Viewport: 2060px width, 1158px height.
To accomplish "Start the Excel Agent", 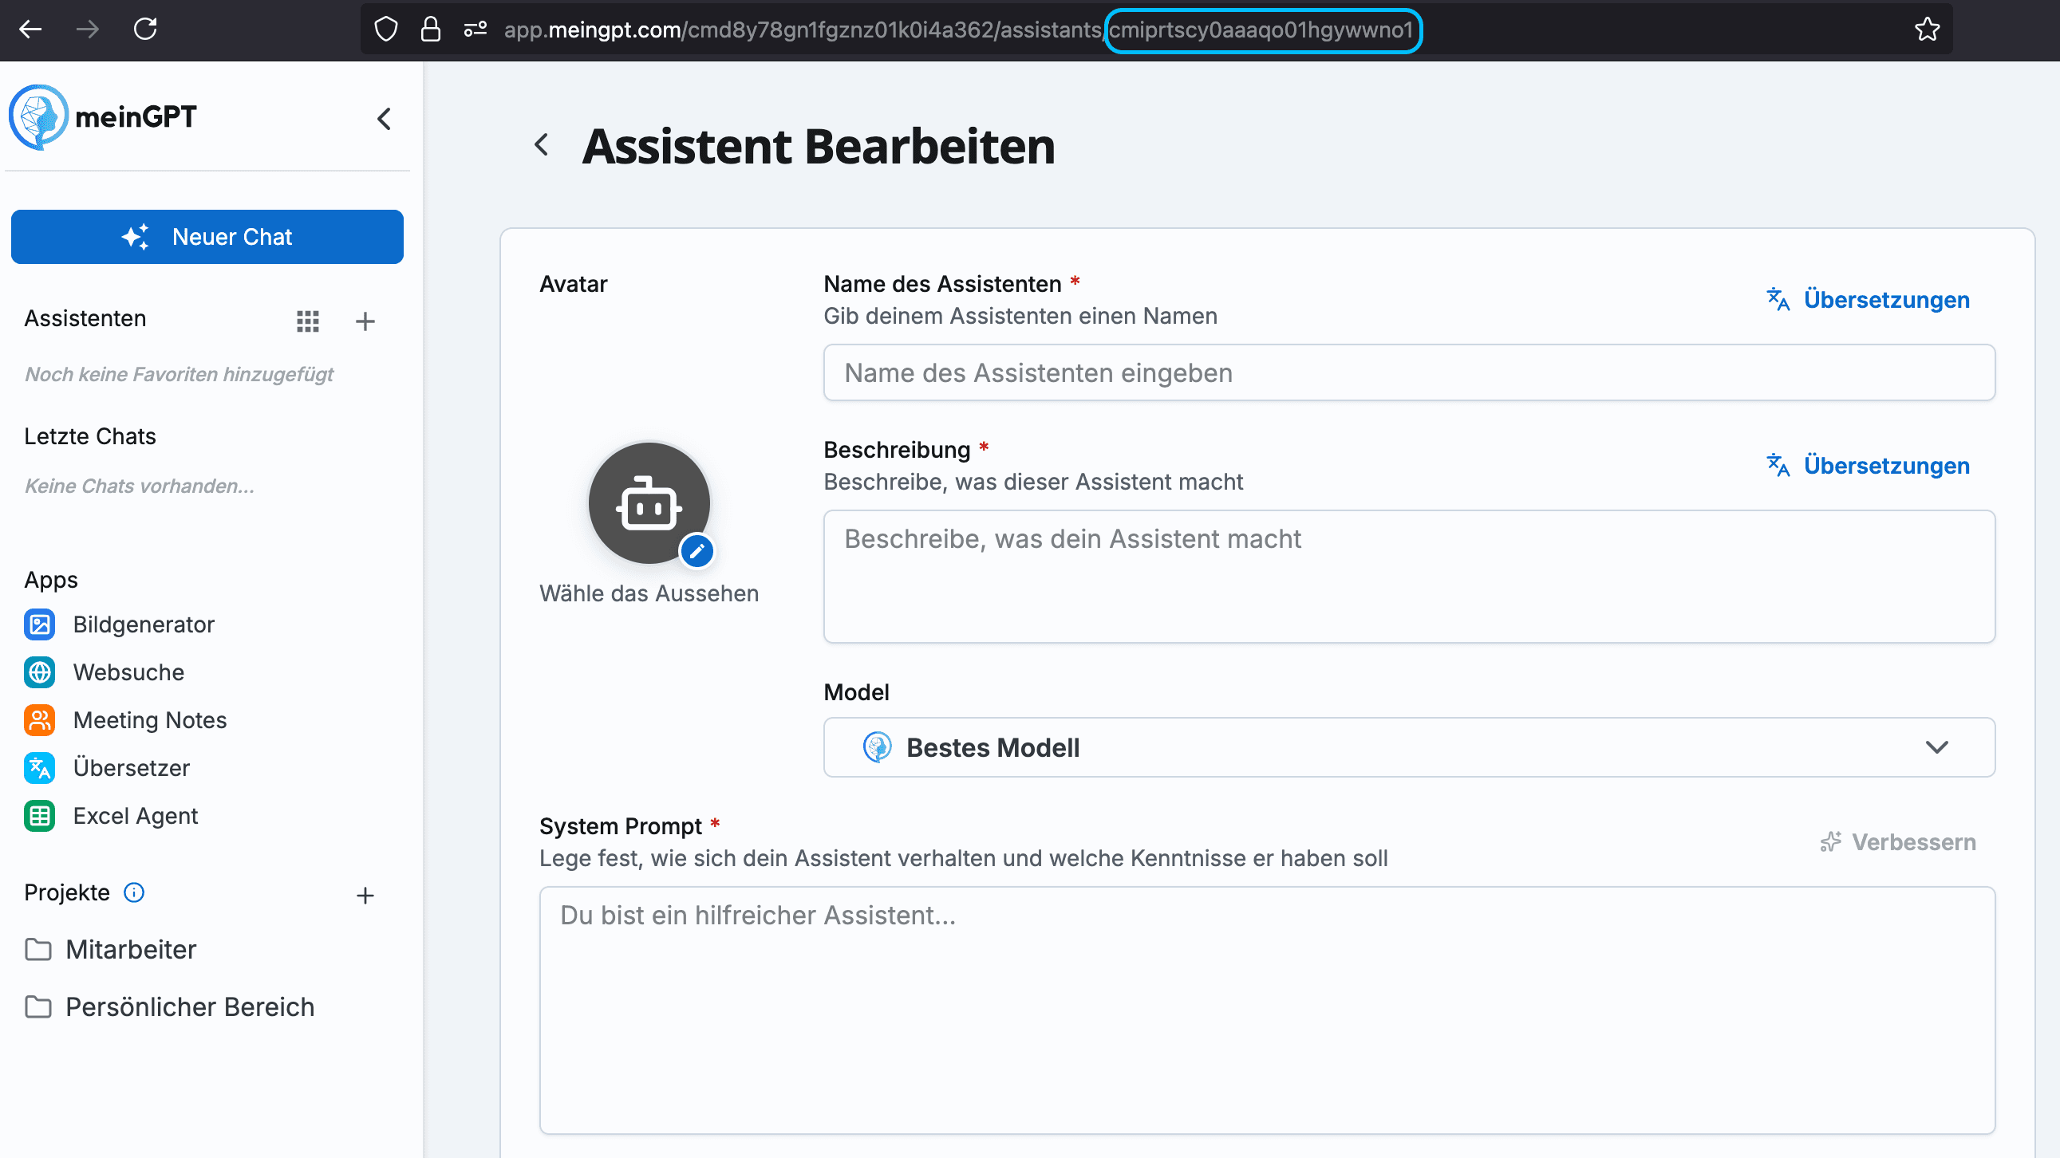I will click(x=135, y=816).
